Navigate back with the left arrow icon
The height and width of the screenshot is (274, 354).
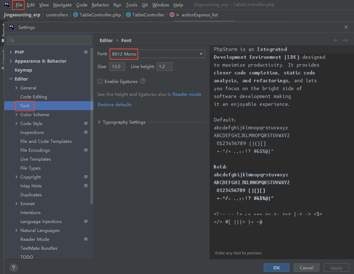point(335,40)
